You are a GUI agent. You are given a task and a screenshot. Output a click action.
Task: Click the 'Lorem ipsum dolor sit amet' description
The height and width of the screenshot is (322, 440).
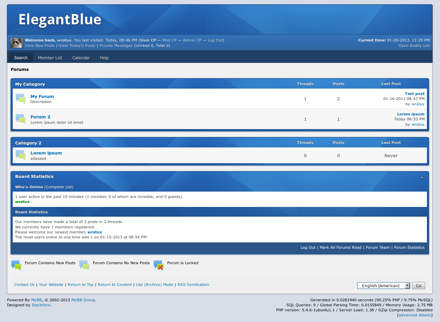57,122
